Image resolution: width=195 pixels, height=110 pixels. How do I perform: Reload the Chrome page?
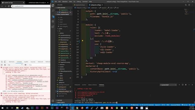tap(9, 6)
